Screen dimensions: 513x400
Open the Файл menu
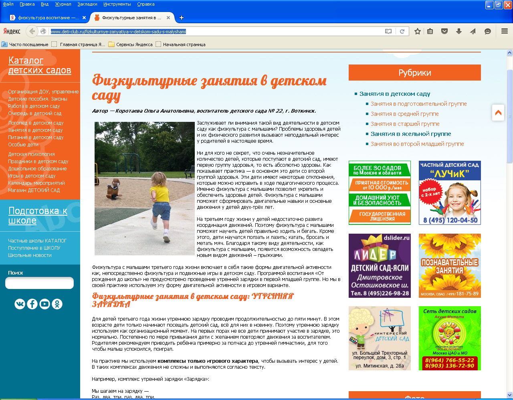(8, 4)
